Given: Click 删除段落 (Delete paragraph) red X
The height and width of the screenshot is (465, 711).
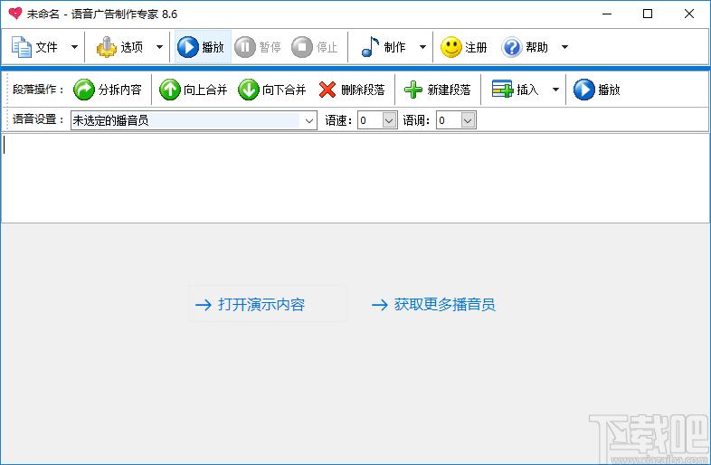Looking at the screenshot, I should pos(327,90).
